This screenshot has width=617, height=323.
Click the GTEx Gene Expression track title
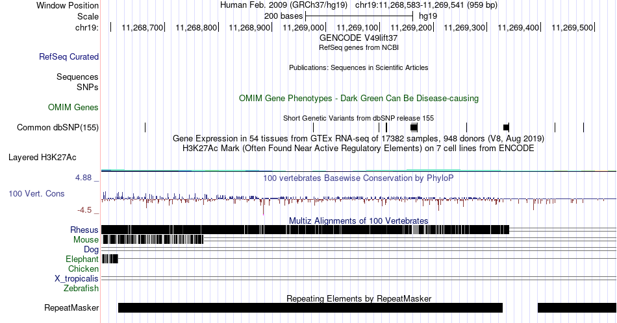point(359,138)
